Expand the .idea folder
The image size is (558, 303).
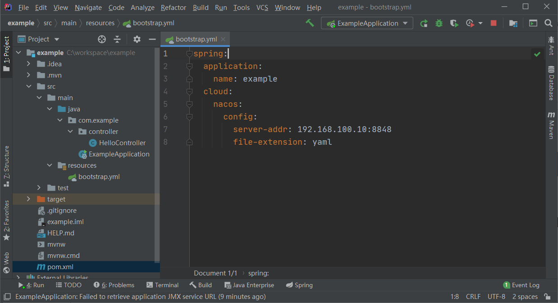click(x=28, y=64)
